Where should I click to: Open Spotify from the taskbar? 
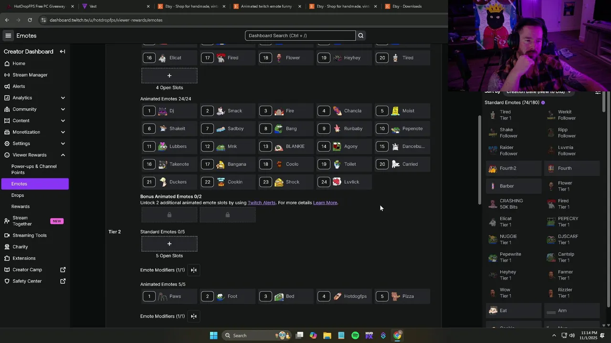point(355,335)
